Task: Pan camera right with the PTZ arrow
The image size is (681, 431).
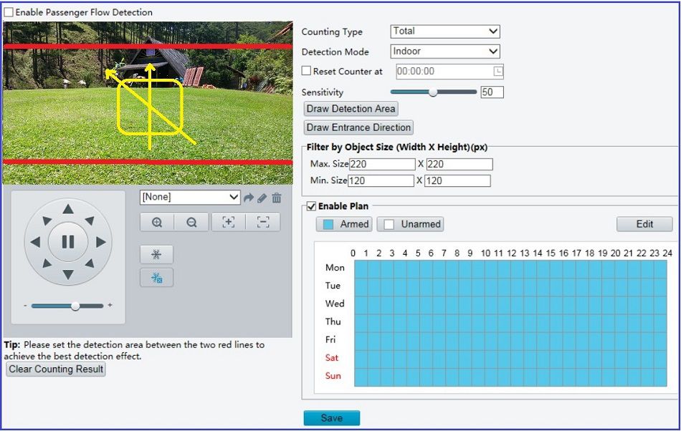Action: tap(101, 242)
